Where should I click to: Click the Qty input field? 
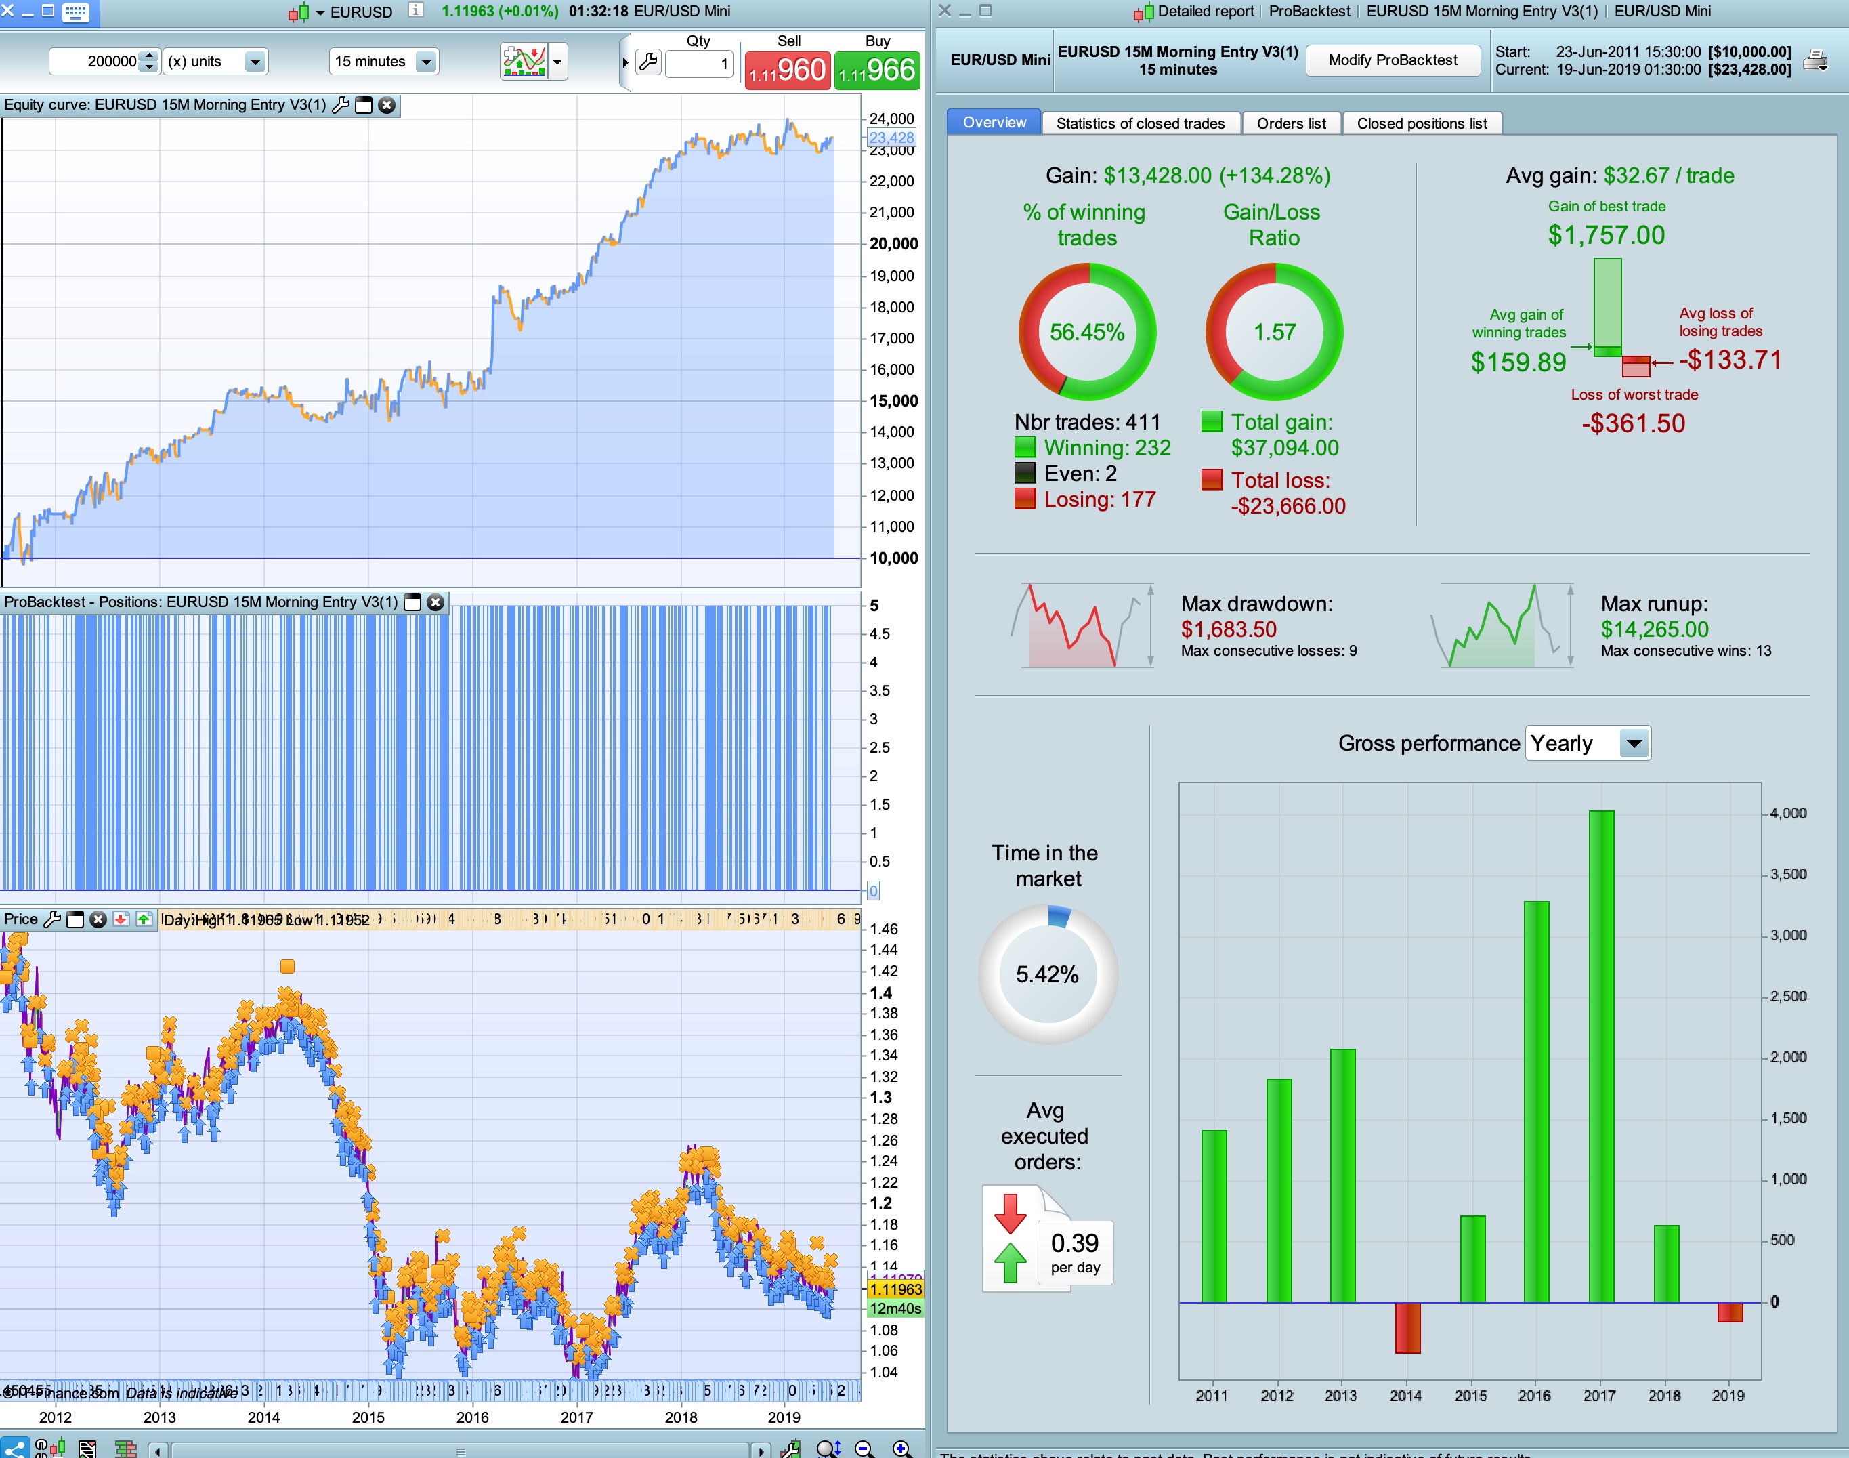click(698, 63)
